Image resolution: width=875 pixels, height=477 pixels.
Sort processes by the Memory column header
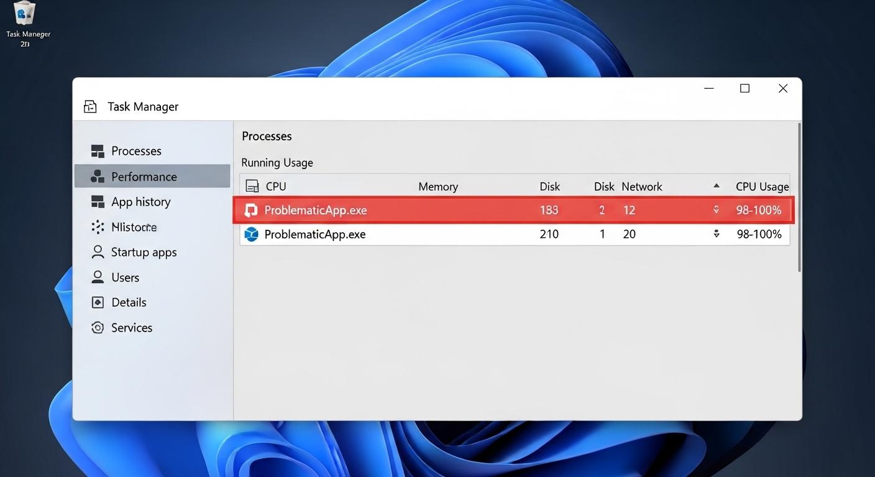438,186
